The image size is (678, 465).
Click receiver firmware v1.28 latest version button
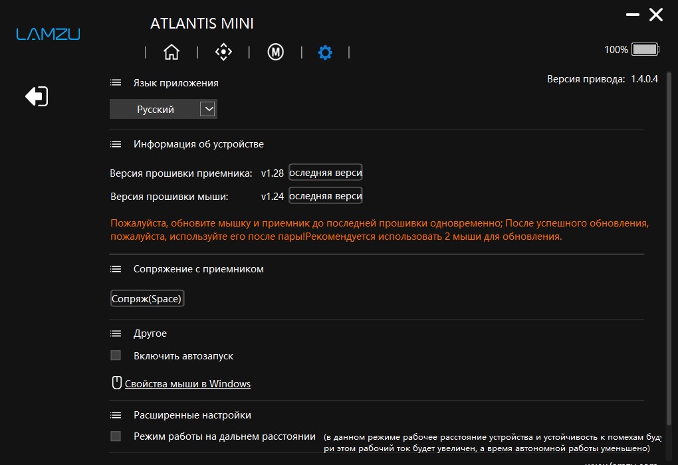pyautogui.click(x=326, y=173)
